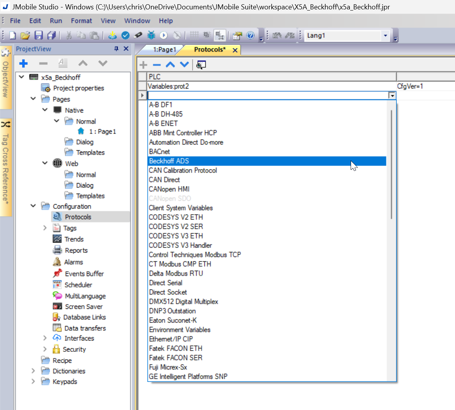The width and height of the screenshot is (455, 410).
Task: Click the Copy toolbar icon
Action: 81,36
